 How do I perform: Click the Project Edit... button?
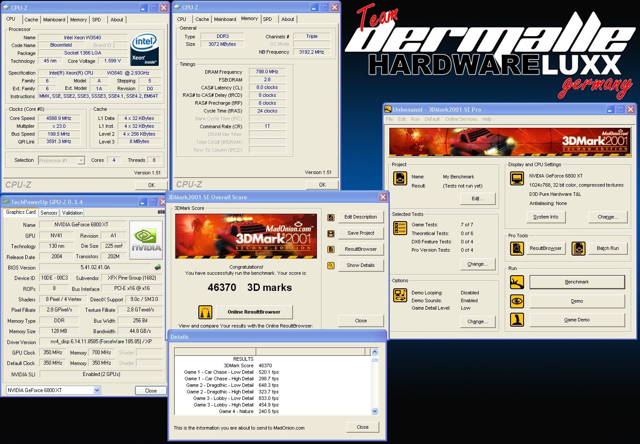coord(478,198)
